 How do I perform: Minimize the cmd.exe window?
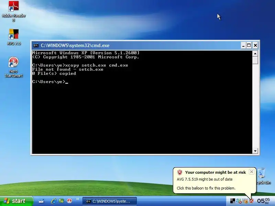click(x=243, y=46)
